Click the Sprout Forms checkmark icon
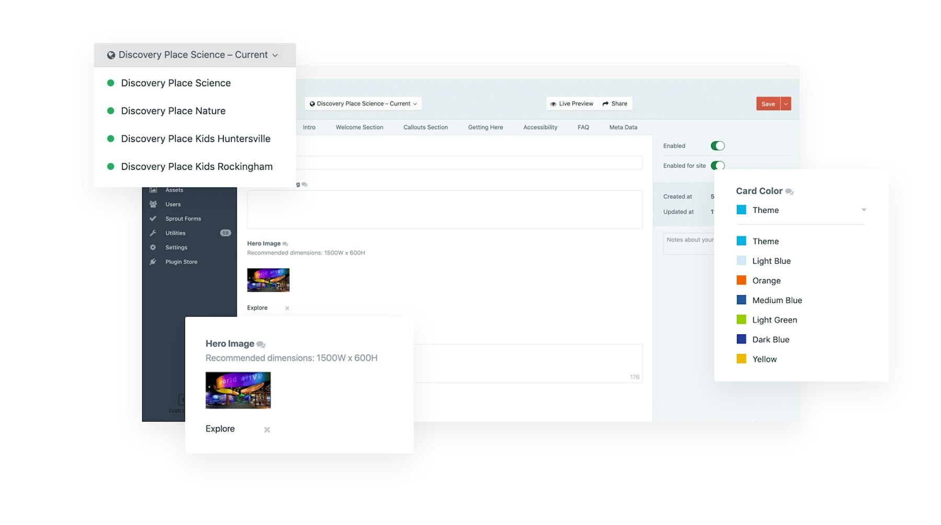The height and width of the screenshot is (525, 941). tap(153, 219)
